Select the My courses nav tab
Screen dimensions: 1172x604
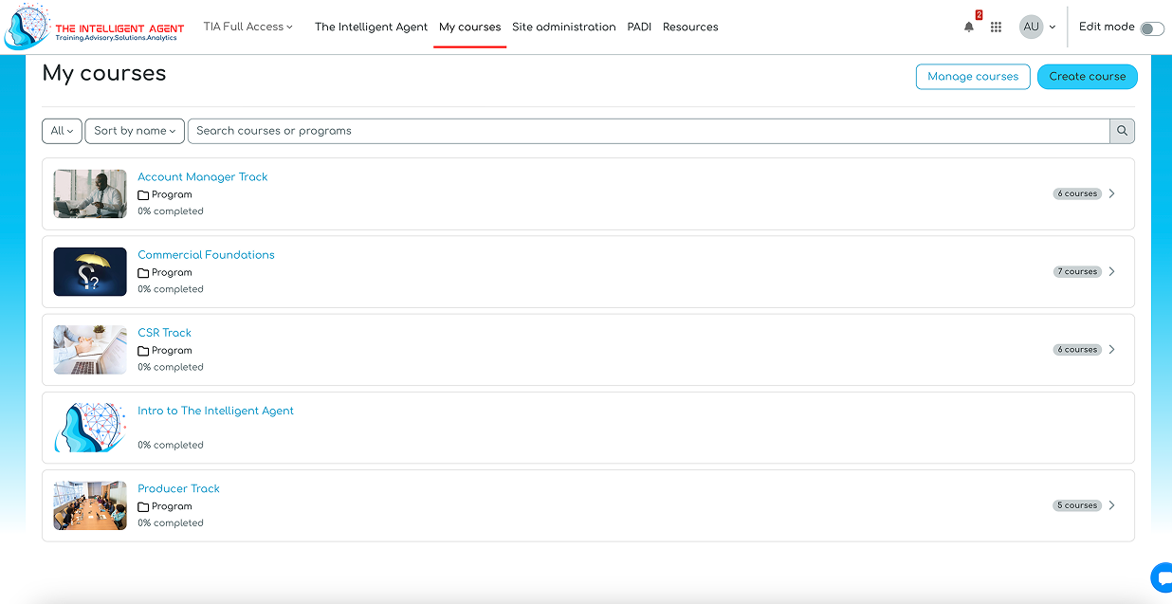point(469,27)
